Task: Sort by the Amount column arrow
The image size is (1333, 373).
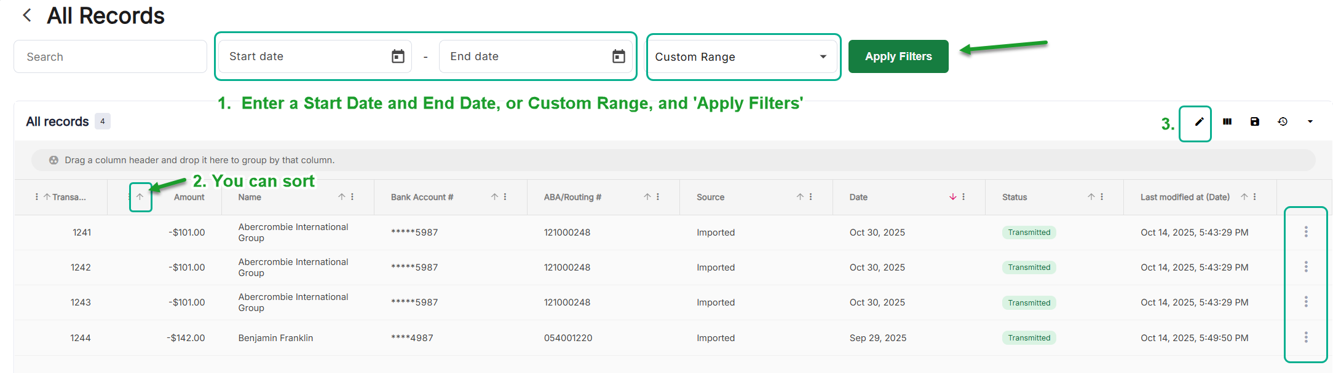Action: tap(140, 197)
